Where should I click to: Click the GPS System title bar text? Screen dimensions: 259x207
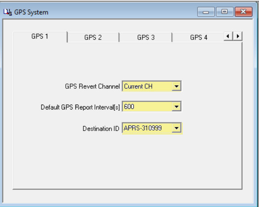[x=31, y=12]
